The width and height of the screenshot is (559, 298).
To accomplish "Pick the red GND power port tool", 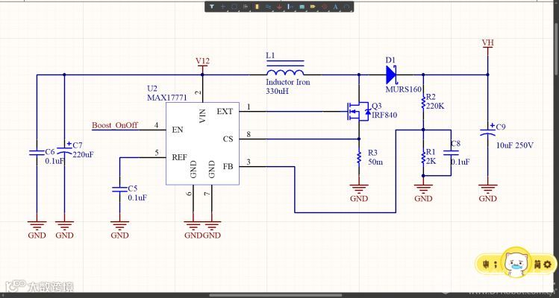I will (x=279, y=7).
